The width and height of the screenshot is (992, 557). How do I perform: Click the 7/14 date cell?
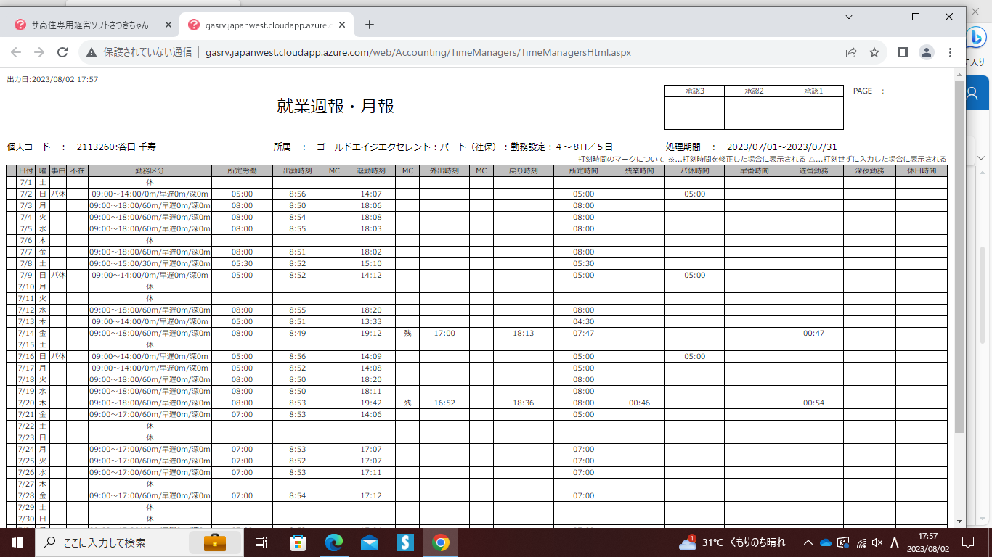tap(25, 333)
